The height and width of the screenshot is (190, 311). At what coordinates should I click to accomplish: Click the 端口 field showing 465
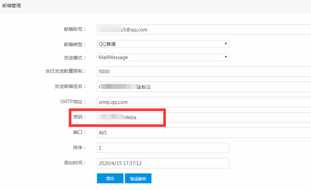click(203, 133)
